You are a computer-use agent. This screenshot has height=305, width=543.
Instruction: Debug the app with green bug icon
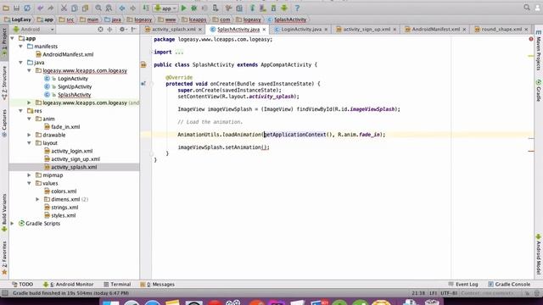[194, 8]
